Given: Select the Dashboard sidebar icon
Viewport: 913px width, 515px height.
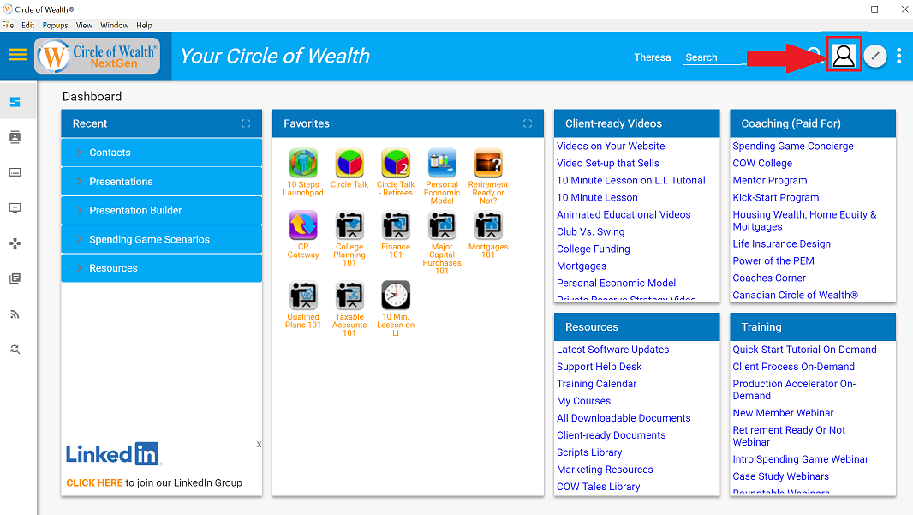Looking at the screenshot, I should [x=15, y=102].
